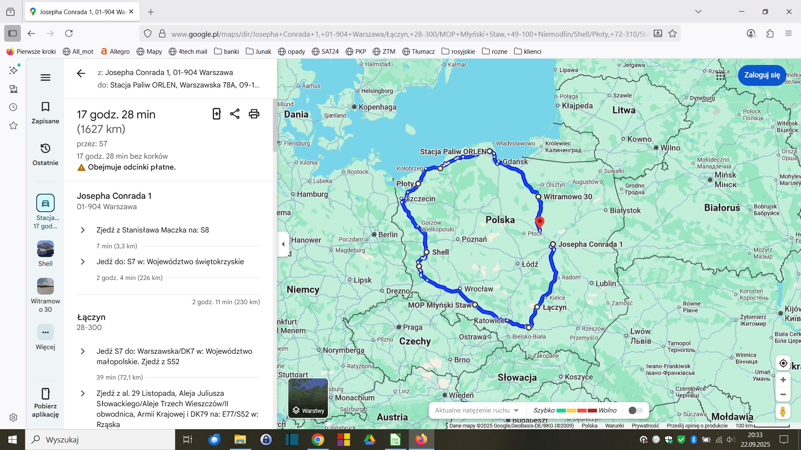This screenshot has width=801, height=450.
Task: Click the send directions to phone icon
Action: [x=216, y=114]
